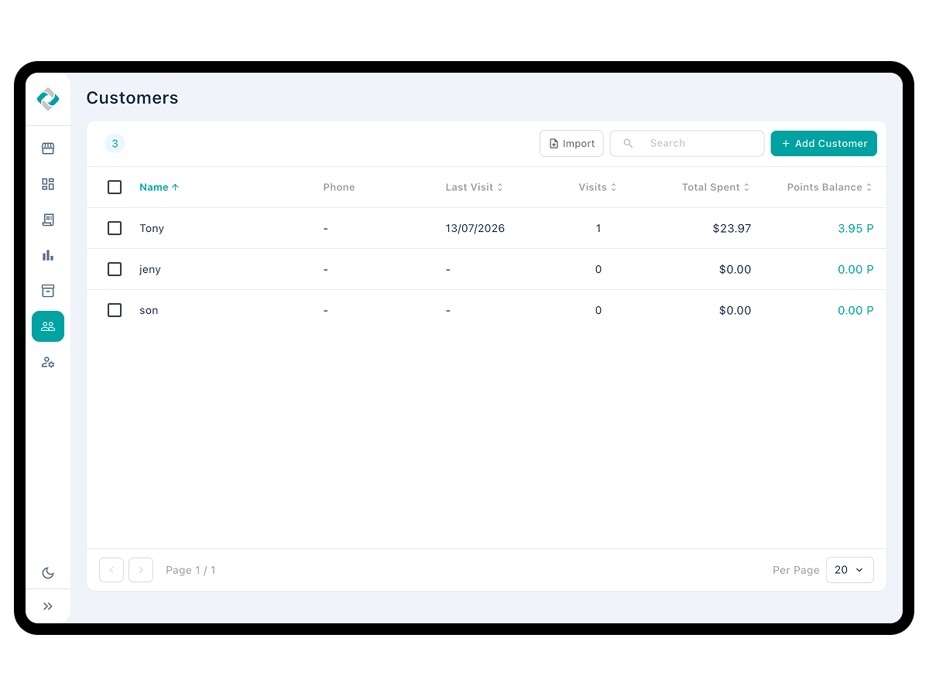Screen dimensions: 929x696
Task: Click the app logo at top left
Action: 48,99
